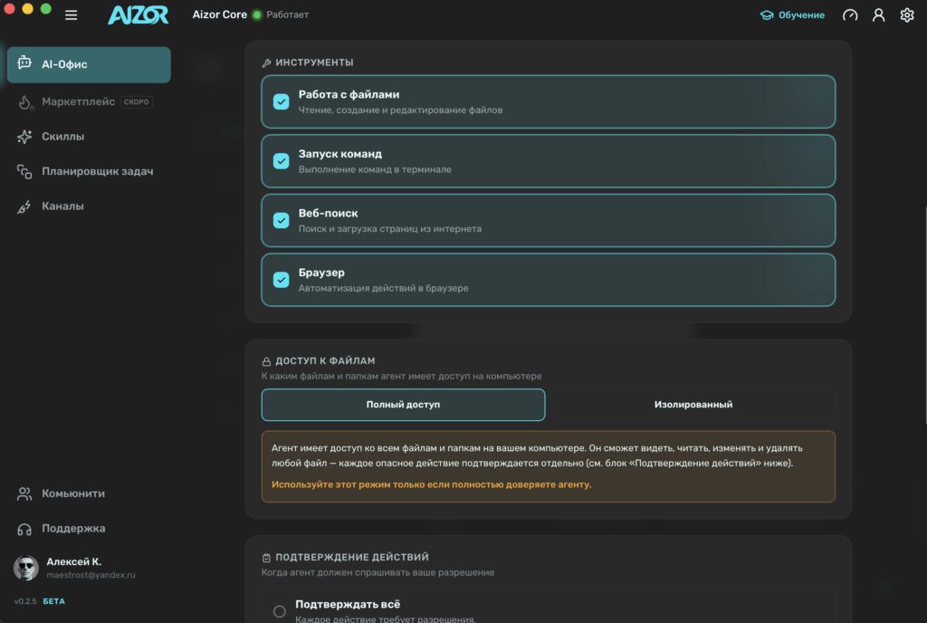Open the speedometer dashboard icon
The height and width of the screenshot is (623, 927).
849,15
